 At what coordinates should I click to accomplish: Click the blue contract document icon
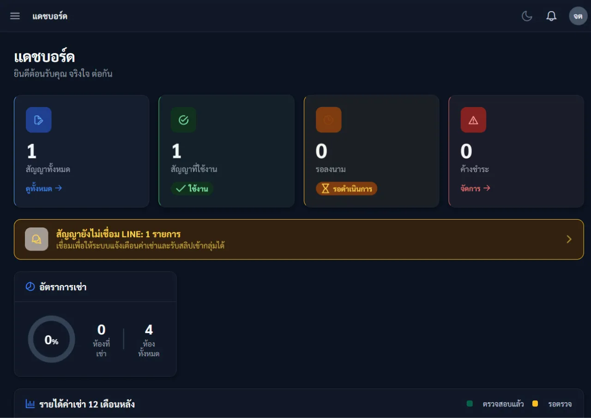click(39, 120)
